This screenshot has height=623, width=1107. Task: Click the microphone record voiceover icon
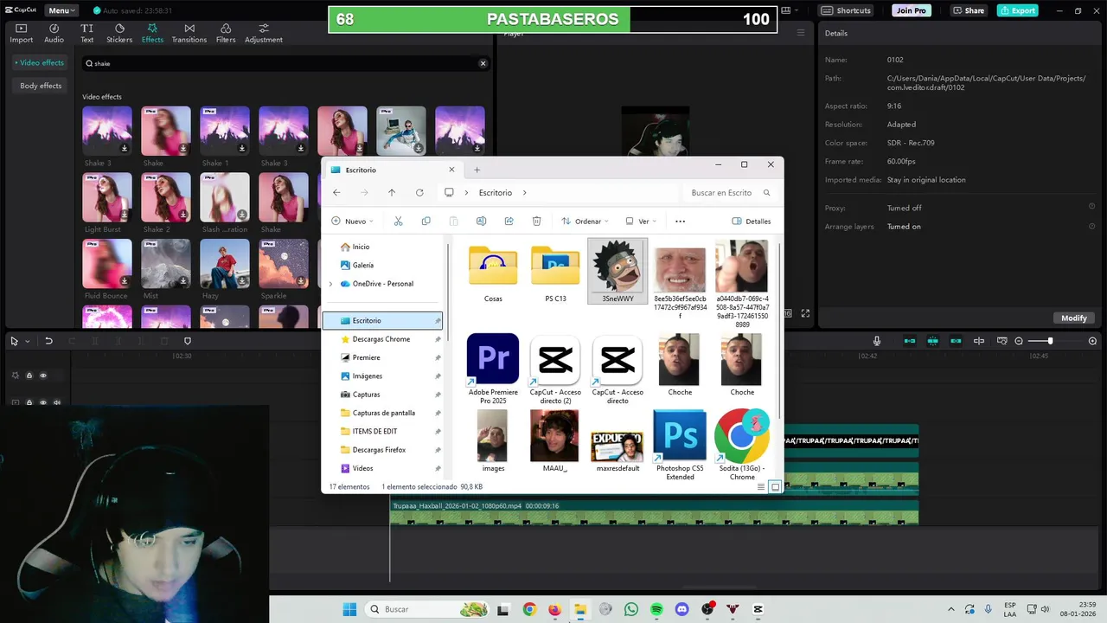pos(876,341)
